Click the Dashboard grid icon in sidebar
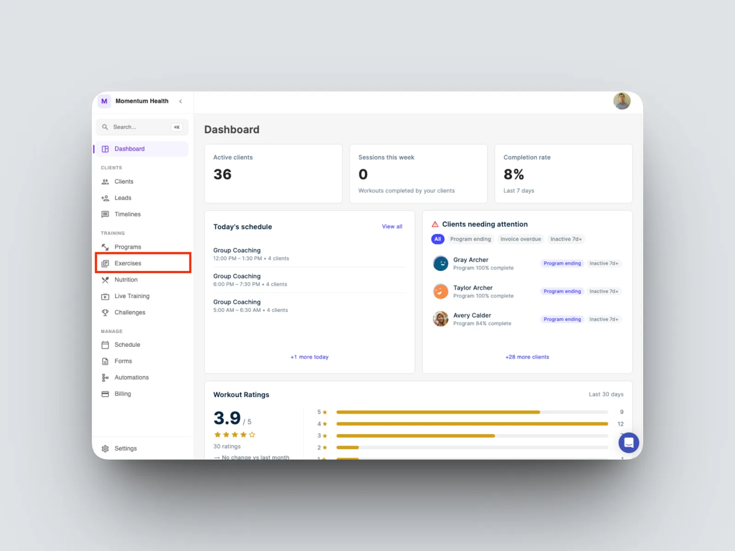Screen dimensions: 735x551 pos(105,149)
